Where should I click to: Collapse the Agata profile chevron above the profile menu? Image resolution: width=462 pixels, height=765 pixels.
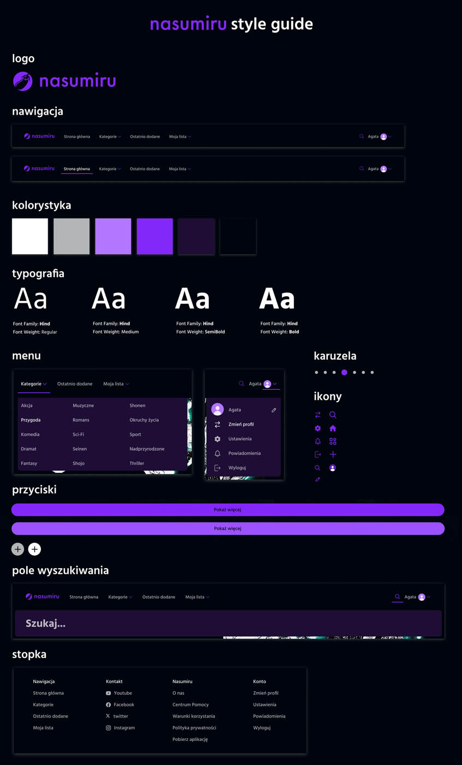click(275, 384)
